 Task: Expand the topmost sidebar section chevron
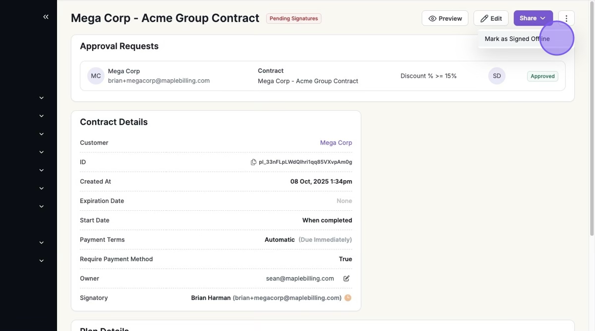coord(42,98)
